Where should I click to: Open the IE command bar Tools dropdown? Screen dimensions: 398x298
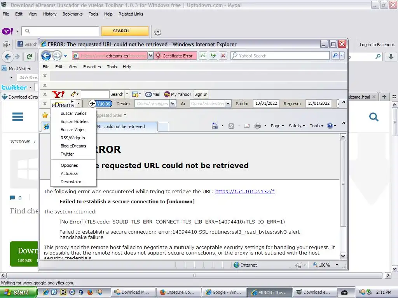[x=316, y=126]
